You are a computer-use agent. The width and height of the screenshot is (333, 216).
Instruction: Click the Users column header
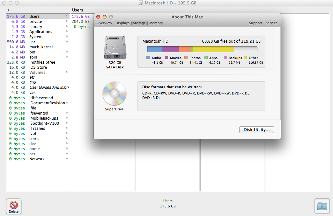click(x=78, y=10)
